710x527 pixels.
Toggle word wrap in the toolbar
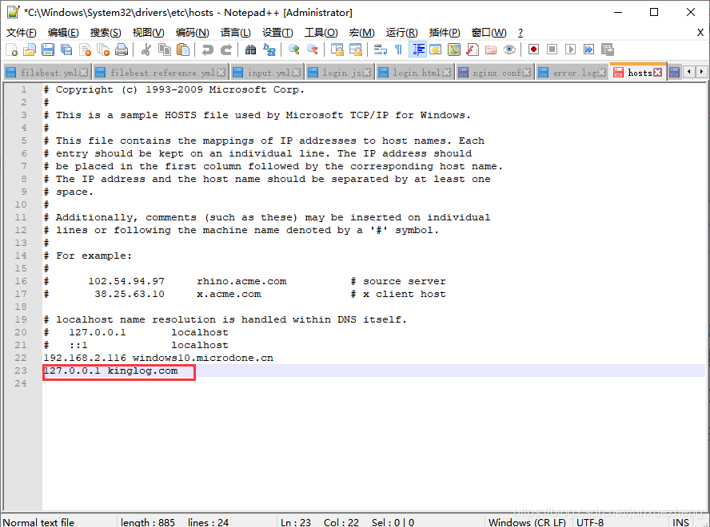click(380, 50)
